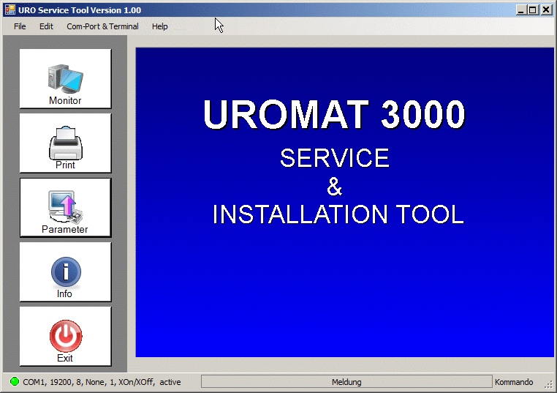Open the Edit menu
The height and width of the screenshot is (393, 557).
46,26
